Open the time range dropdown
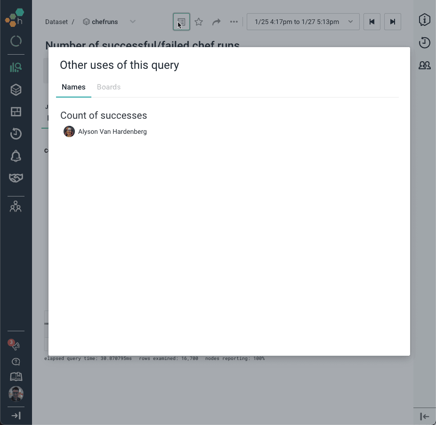 [x=303, y=22]
